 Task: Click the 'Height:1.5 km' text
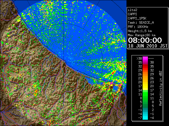pos(140,31)
